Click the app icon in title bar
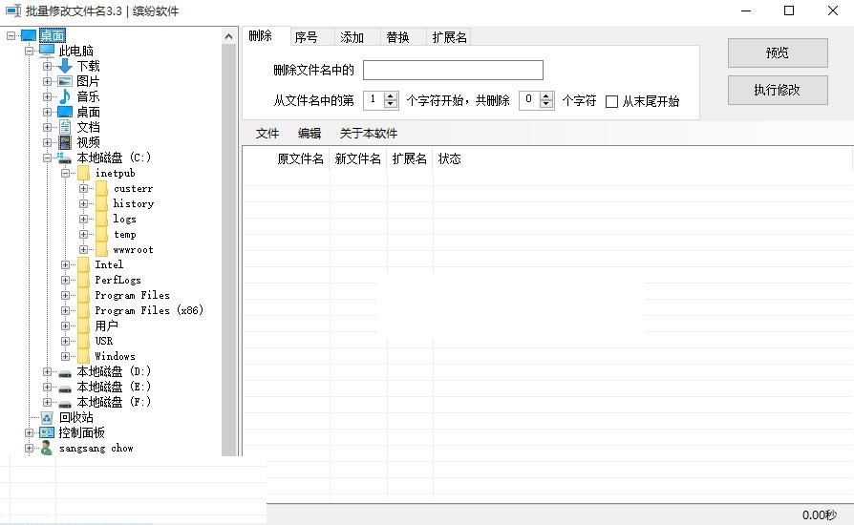Image resolution: width=854 pixels, height=525 pixels. click(x=13, y=10)
